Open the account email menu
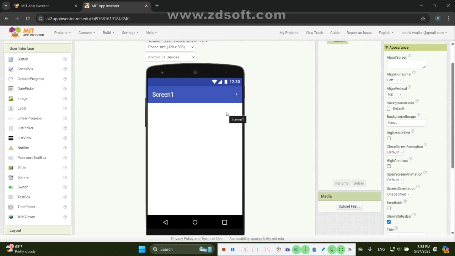The width and height of the screenshot is (455, 256). point(424,33)
